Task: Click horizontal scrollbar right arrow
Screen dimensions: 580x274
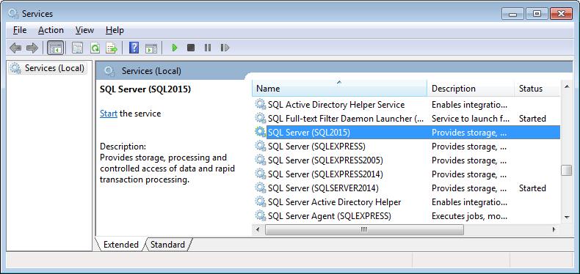Action: pyautogui.click(x=554, y=229)
